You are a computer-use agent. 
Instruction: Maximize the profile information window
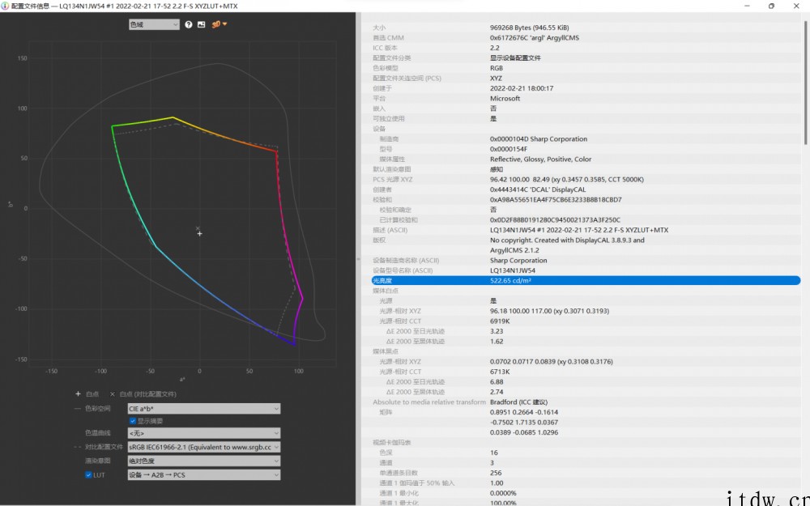tap(771, 6)
